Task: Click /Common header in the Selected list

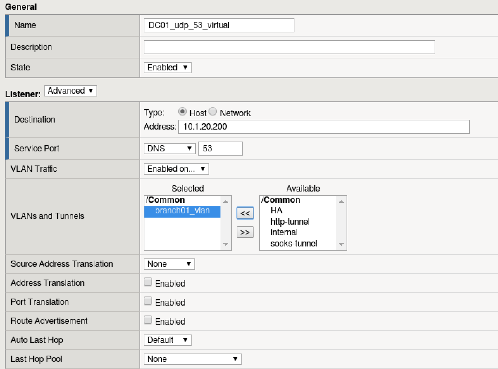Action: click(x=165, y=200)
